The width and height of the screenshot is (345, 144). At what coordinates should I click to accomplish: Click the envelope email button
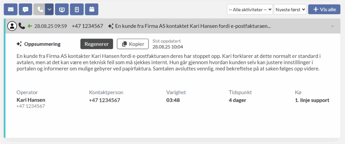click(x=10, y=9)
